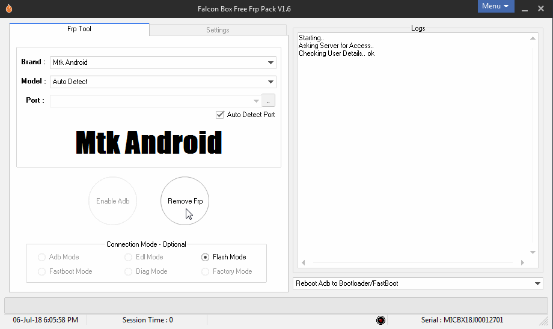Image resolution: width=553 pixels, height=329 pixels.
Task: Click the Enable Adb round button
Action: (113, 201)
